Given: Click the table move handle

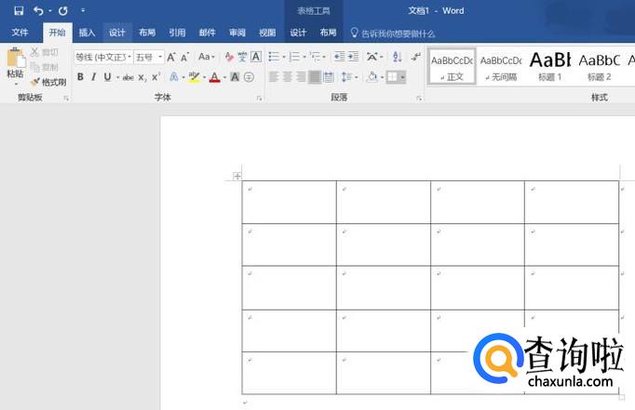Looking at the screenshot, I should point(237,176).
